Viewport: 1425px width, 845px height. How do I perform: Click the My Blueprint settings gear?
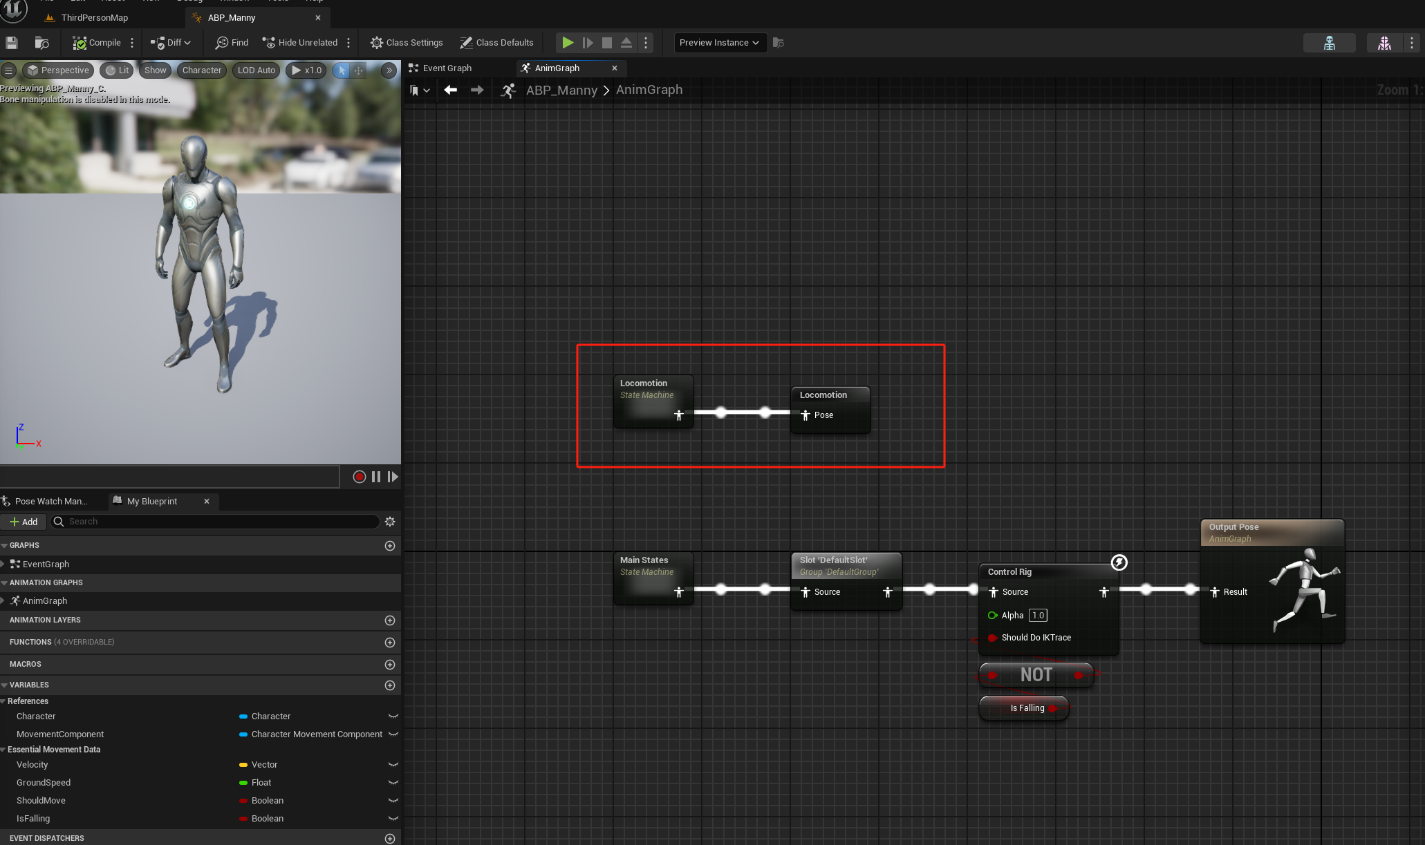point(390,522)
